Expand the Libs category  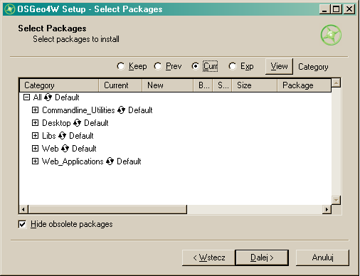pyautogui.click(x=35, y=135)
